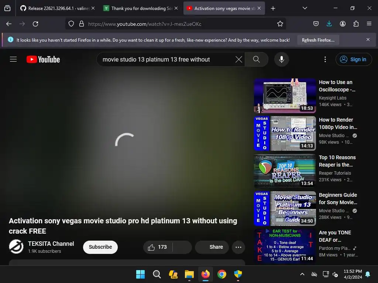This screenshot has height=283, width=378.
Task: Show hidden system tray icons
Action: 302,274
